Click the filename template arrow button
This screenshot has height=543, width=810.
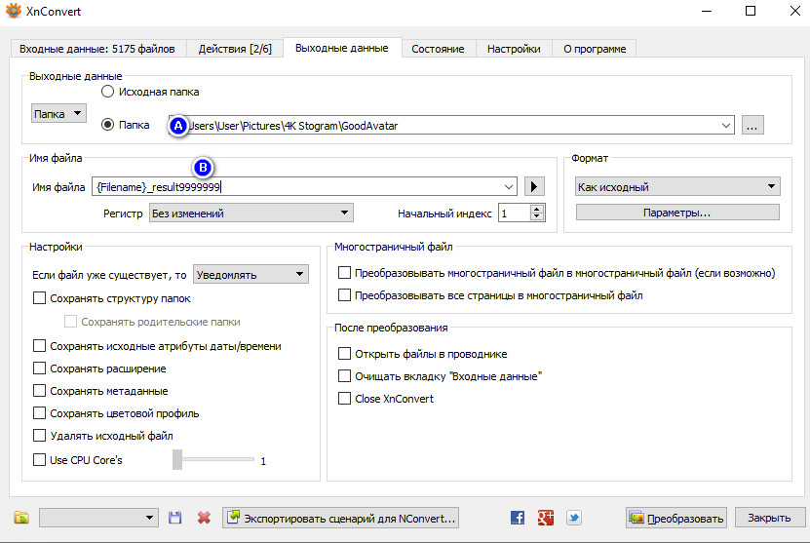point(533,186)
